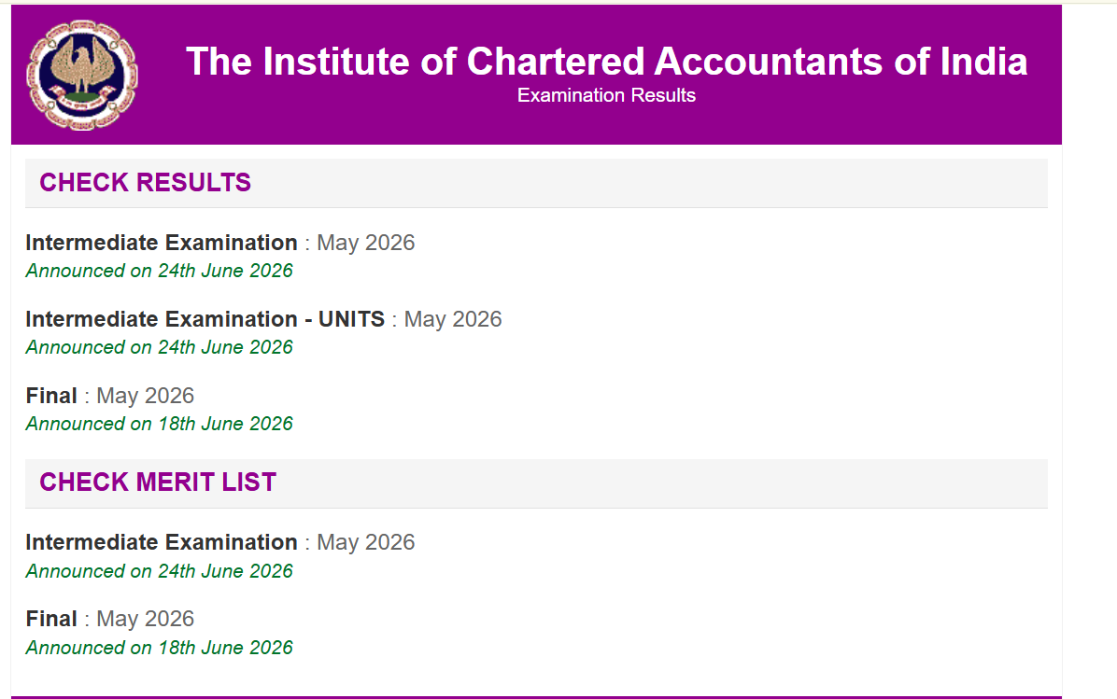Click 18th June announcement under Final results
This screenshot has width=1117, height=699.
pos(160,425)
